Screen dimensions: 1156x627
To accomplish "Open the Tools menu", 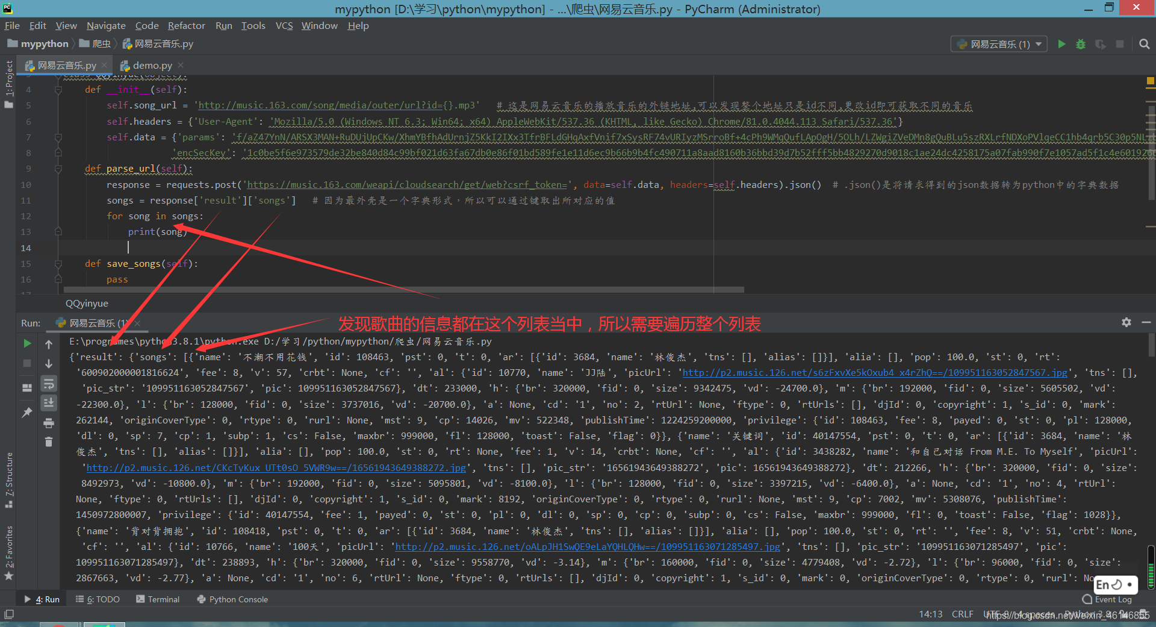I will click(x=253, y=25).
